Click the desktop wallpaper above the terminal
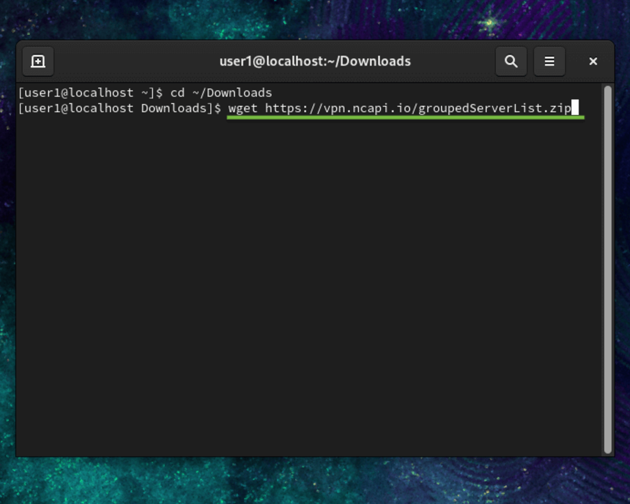 (315, 19)
